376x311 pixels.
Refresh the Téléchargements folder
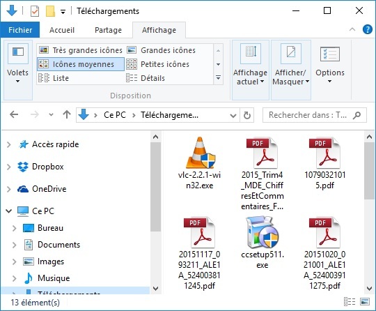[x=247, y=115]
